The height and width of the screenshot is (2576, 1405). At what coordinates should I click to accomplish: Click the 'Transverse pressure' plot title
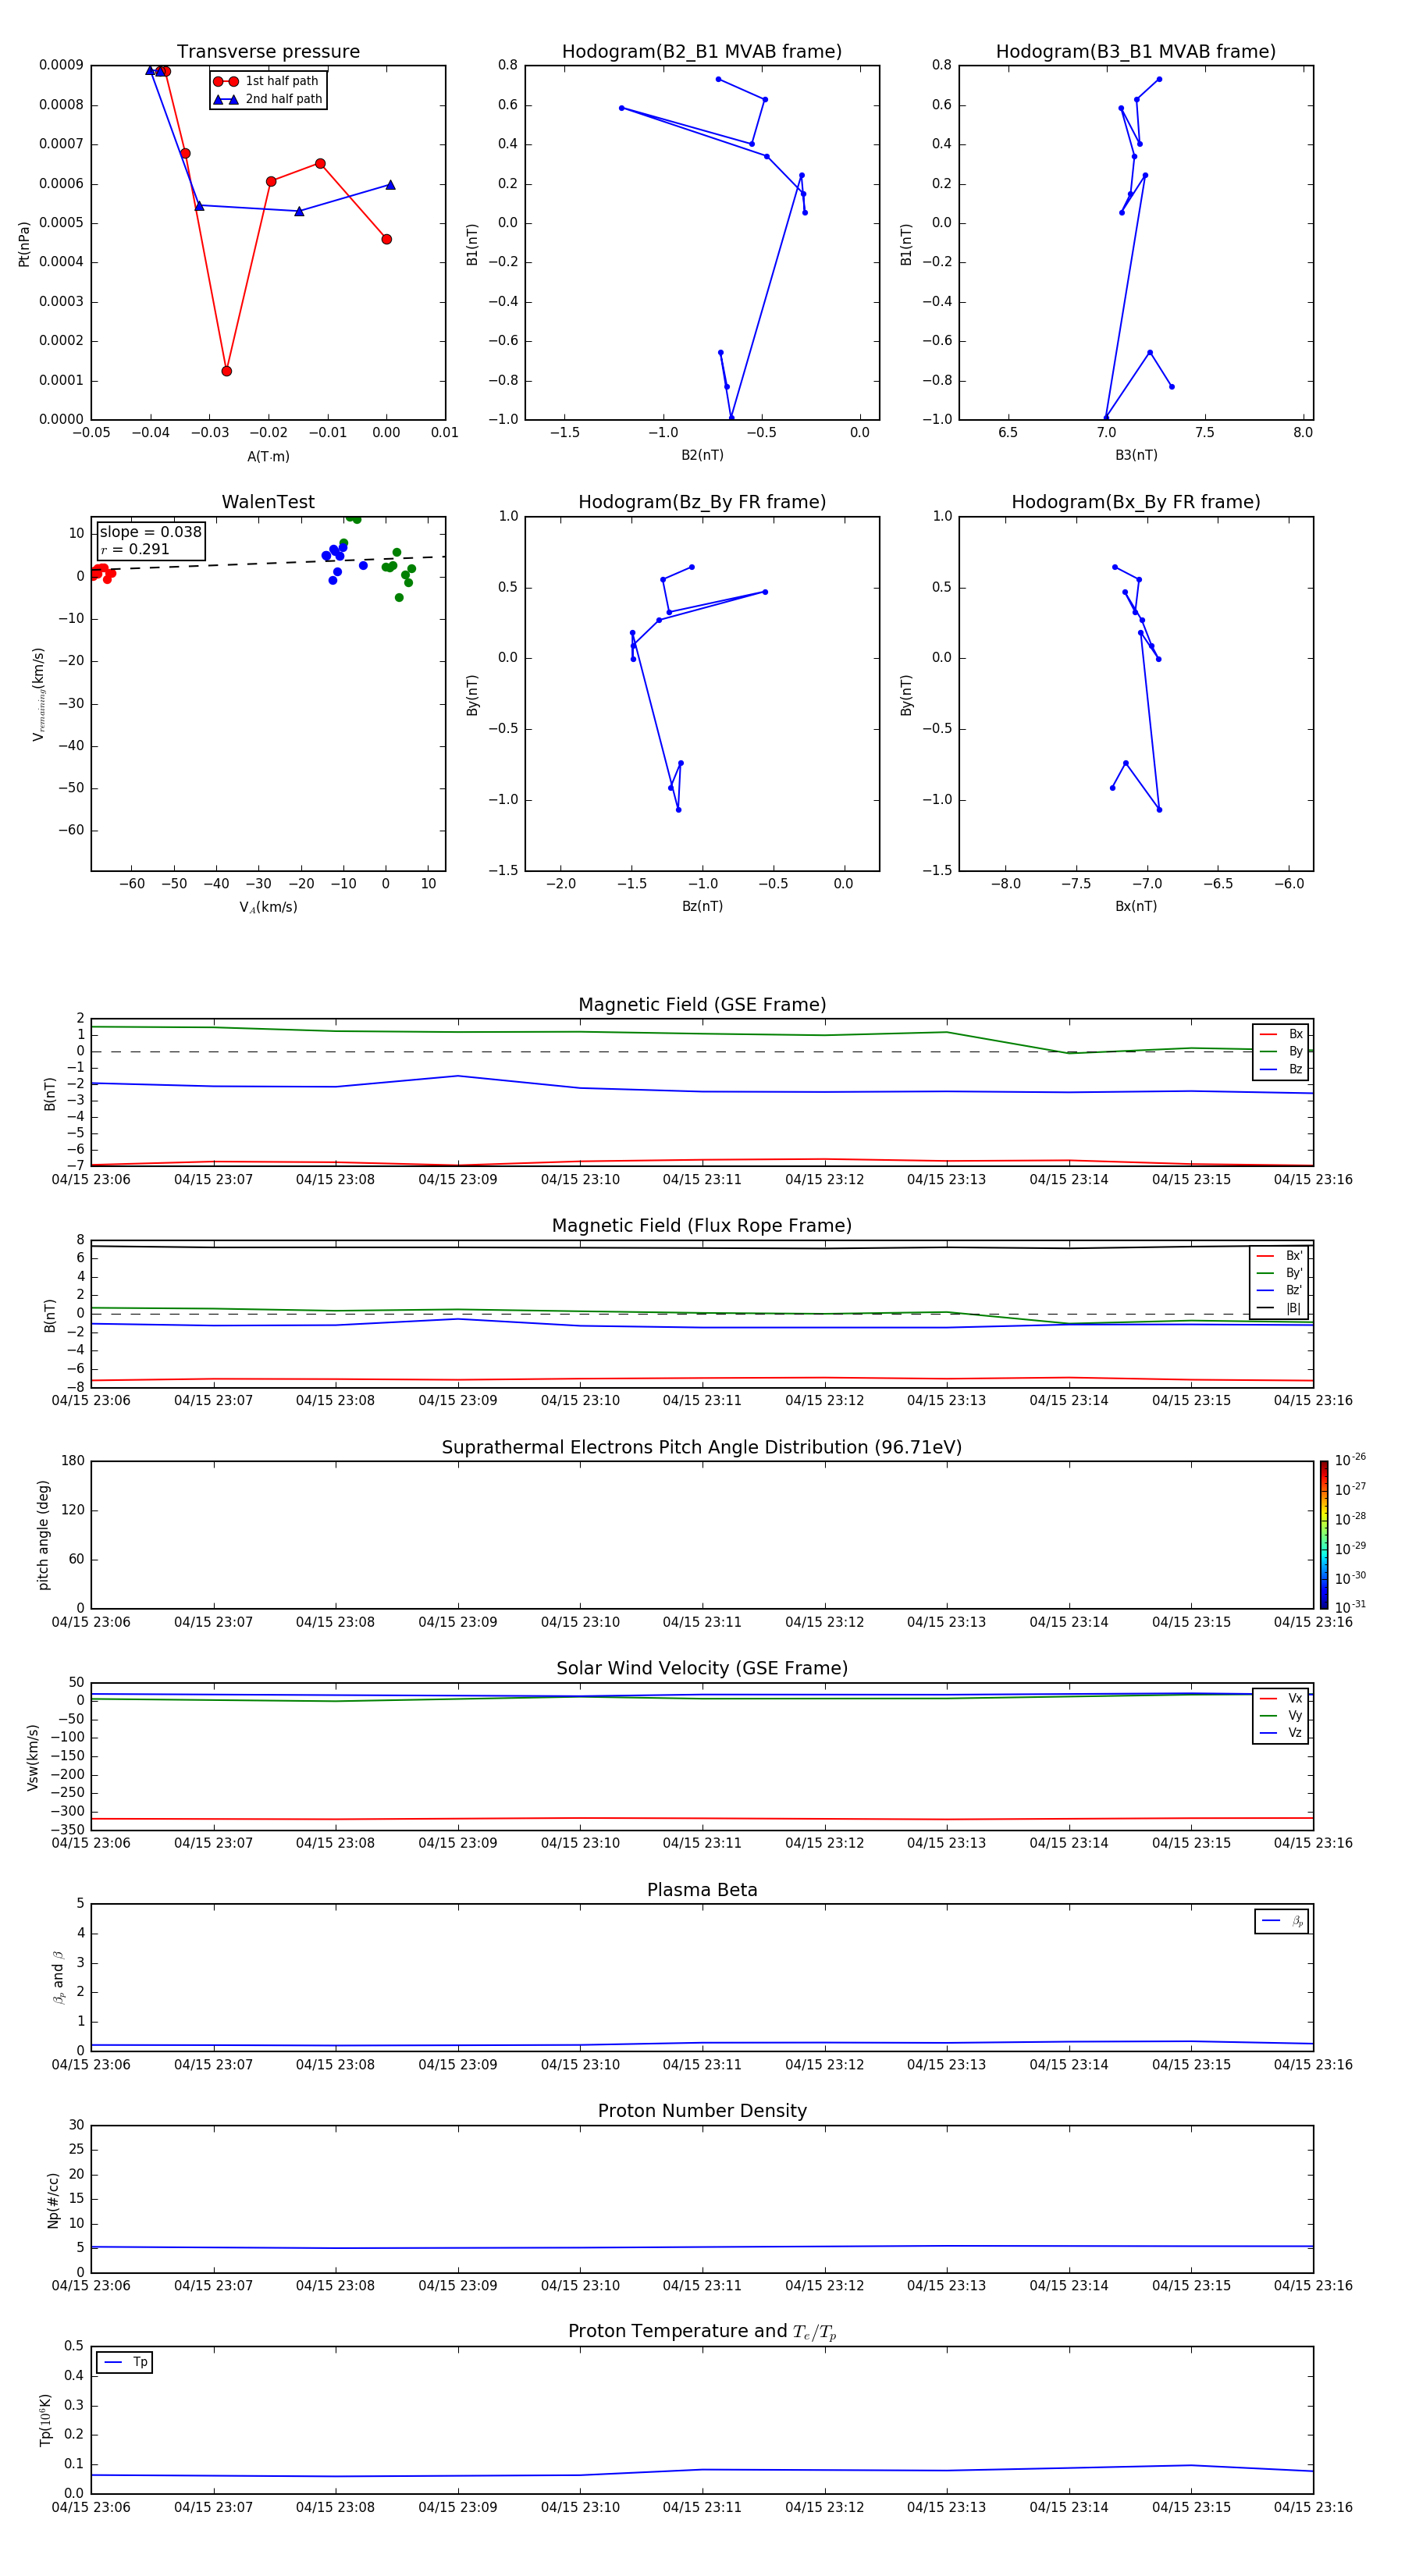[x=268, y=52]
